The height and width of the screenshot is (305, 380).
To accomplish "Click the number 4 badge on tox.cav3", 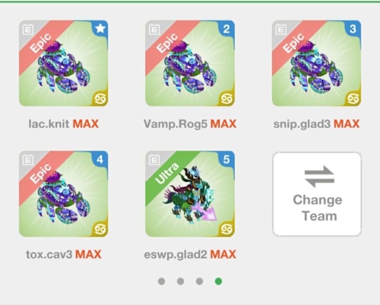I will pos(100,160).
